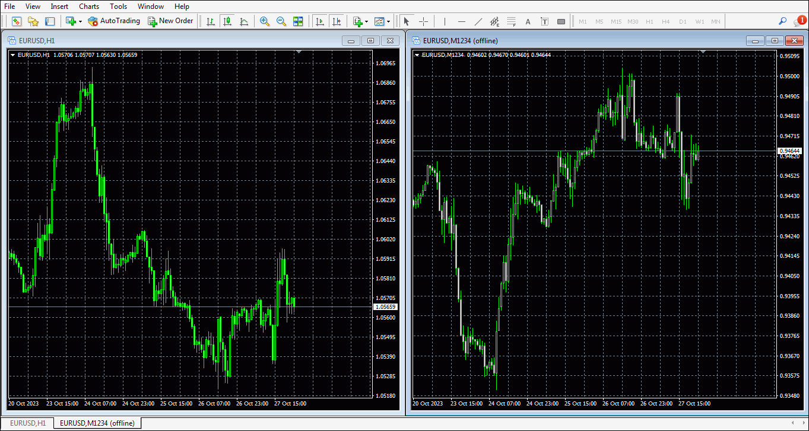This screenshot has width=809, height=431.
Task: Switch chart to Candlesticks mode
Action: pyautogui.click(x=227, y=21)
